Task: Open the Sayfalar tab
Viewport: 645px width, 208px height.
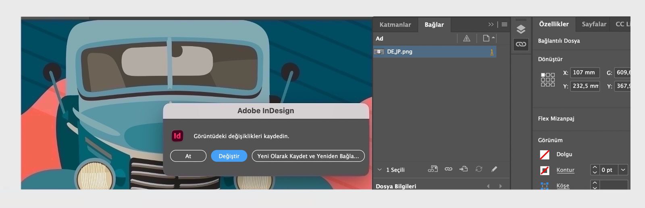Action: click(x=594, y=24)
